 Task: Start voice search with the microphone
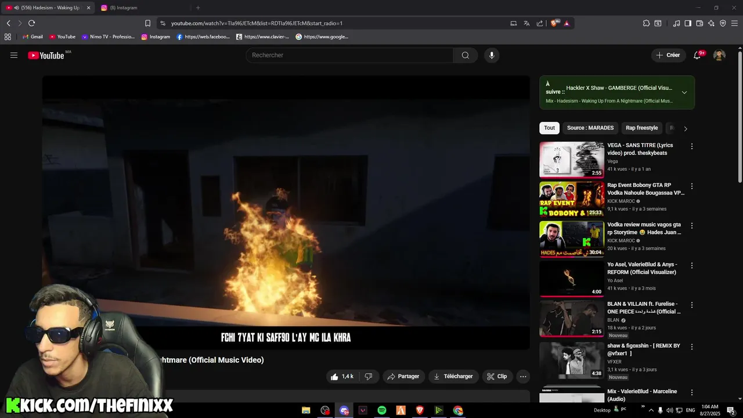492,55
